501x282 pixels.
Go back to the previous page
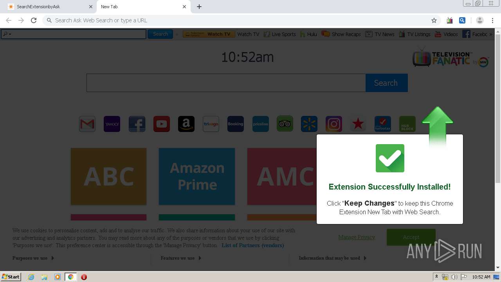9,20
